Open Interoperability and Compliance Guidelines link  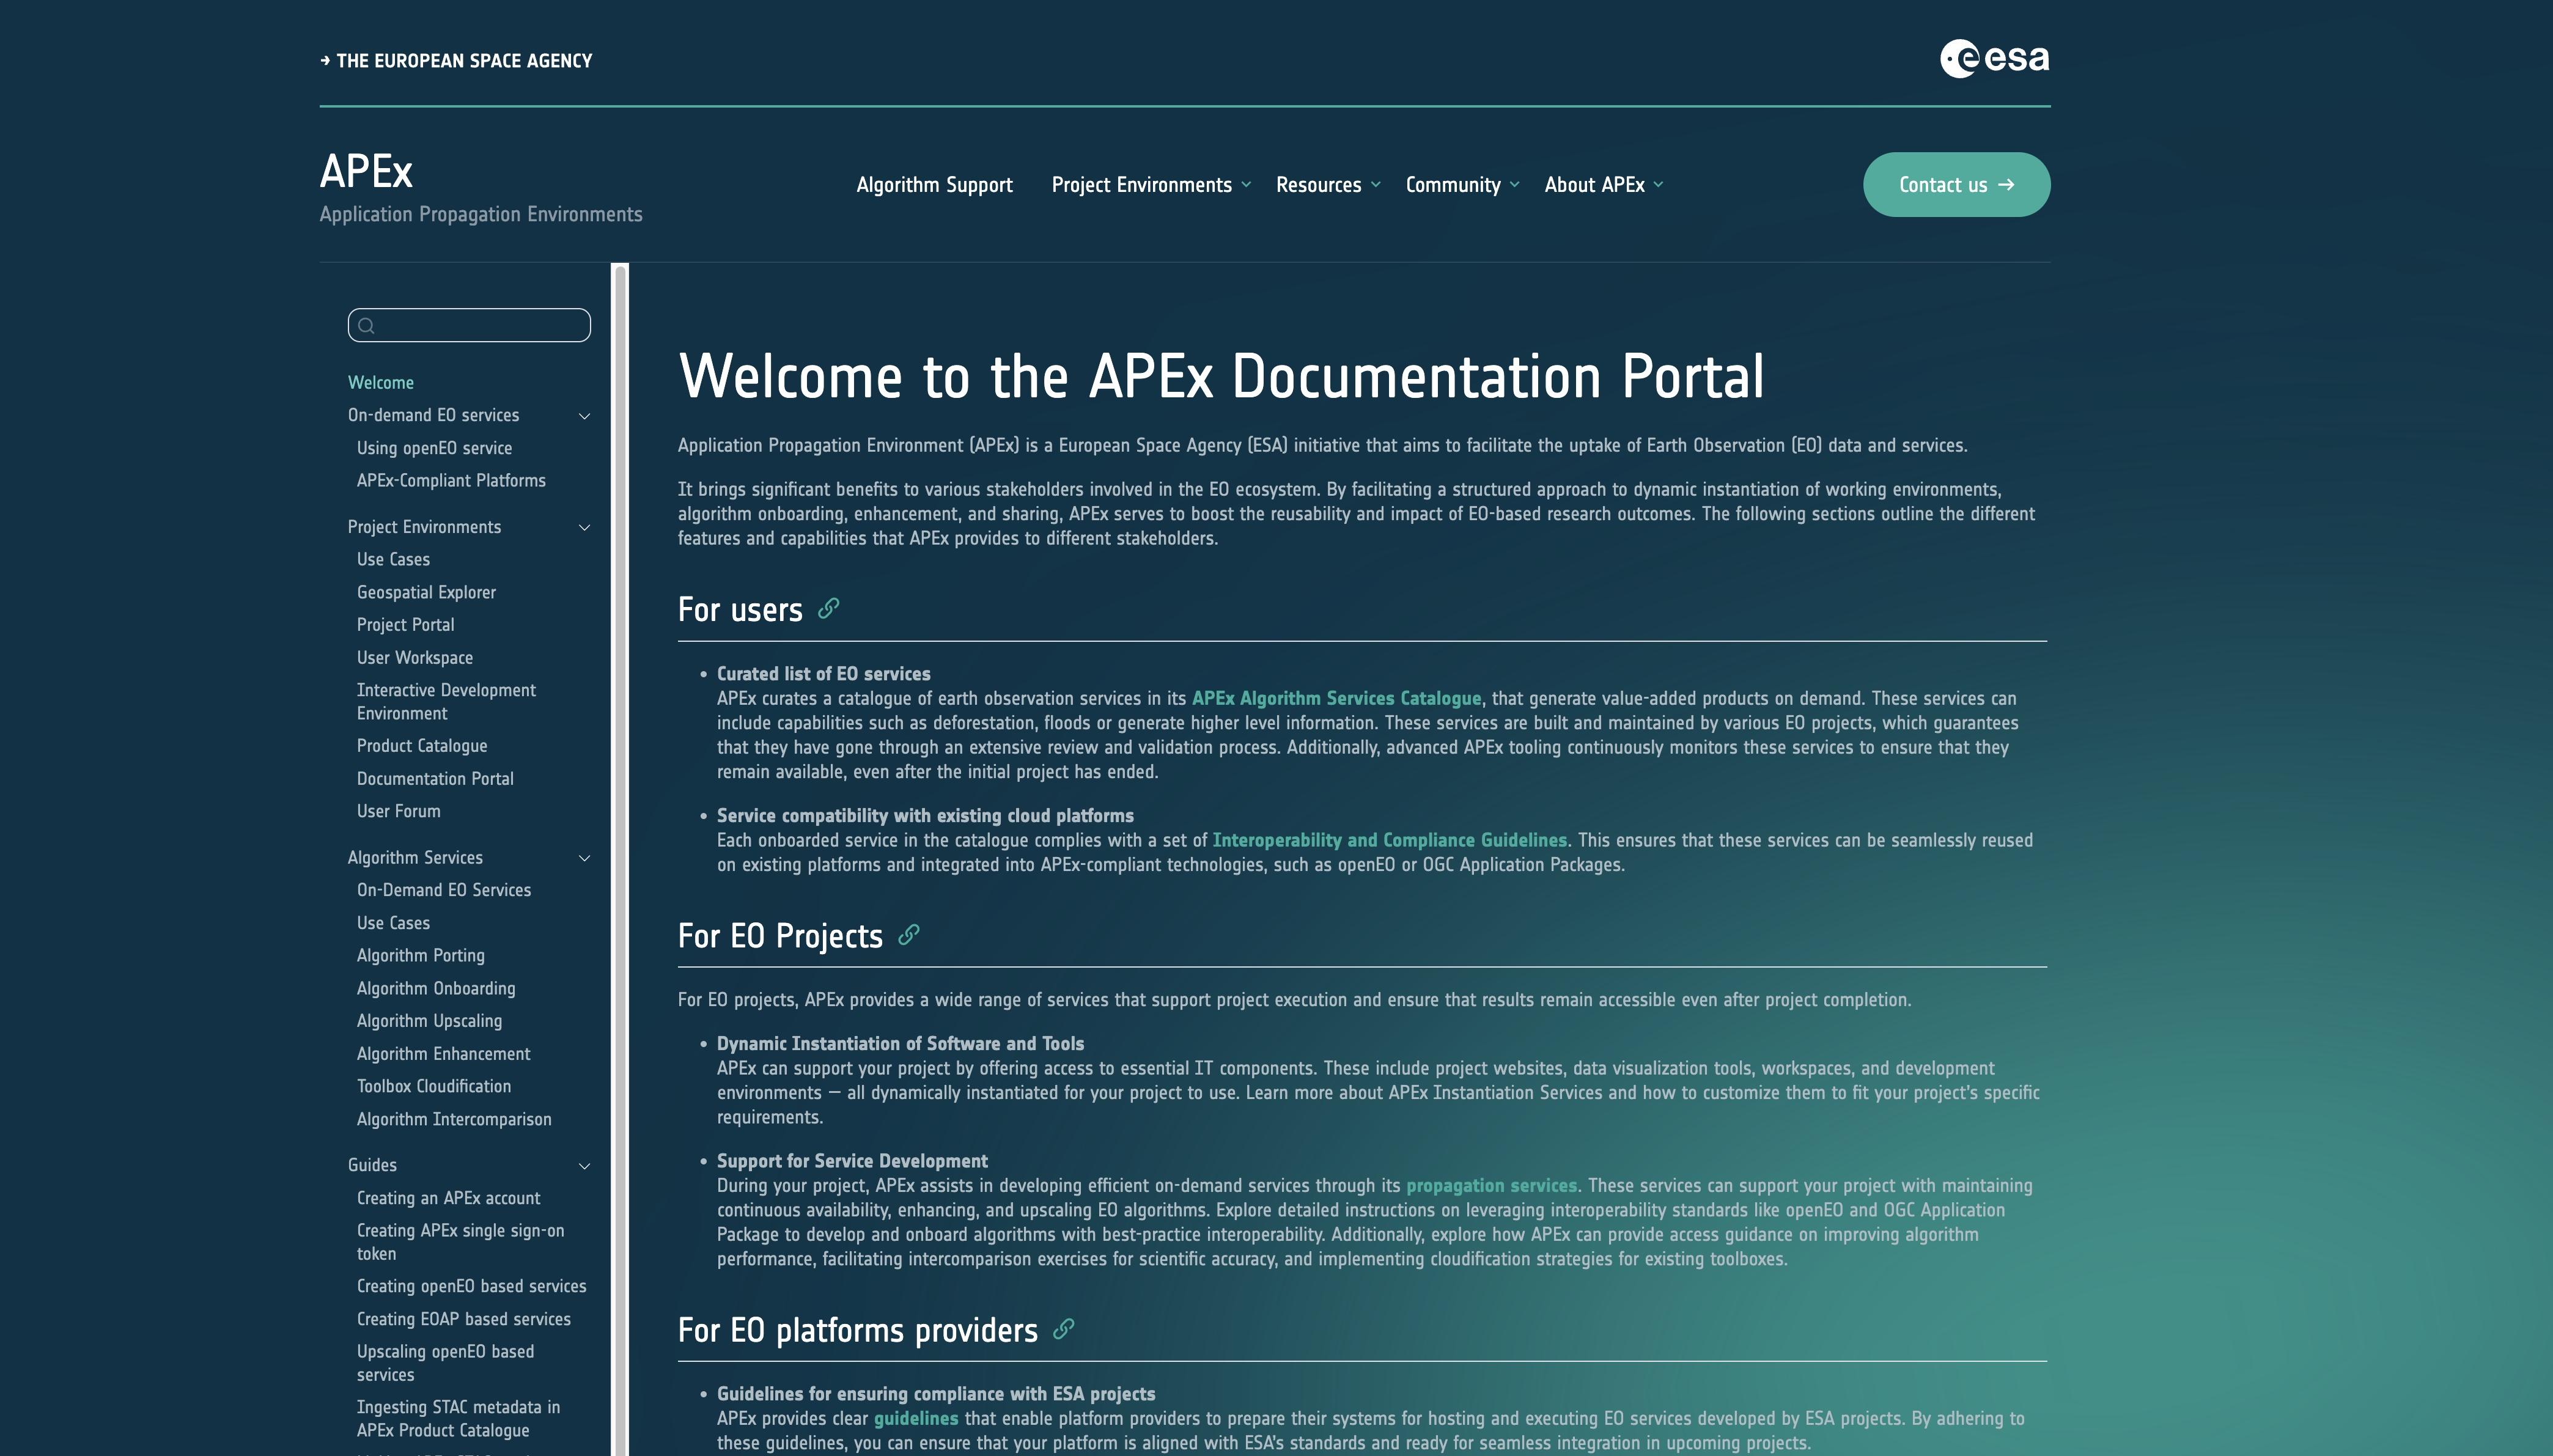1389,841
